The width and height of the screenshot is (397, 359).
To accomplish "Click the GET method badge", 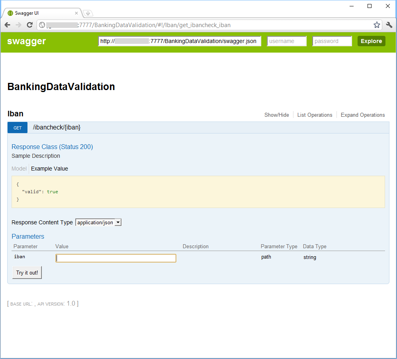I will pos(18,128).
